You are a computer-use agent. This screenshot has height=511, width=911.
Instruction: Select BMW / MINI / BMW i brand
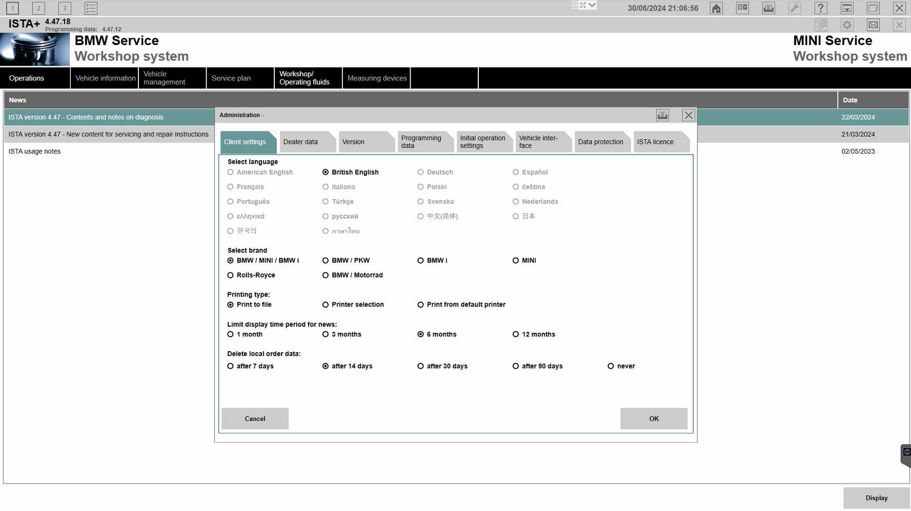click(x=263, y=261)
